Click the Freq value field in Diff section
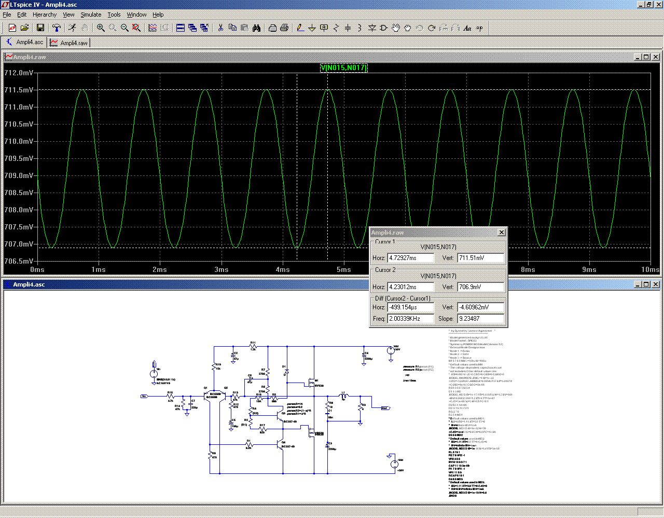Image resolution: width=664 pixels, height=518 pixels. tap(410, 319)
